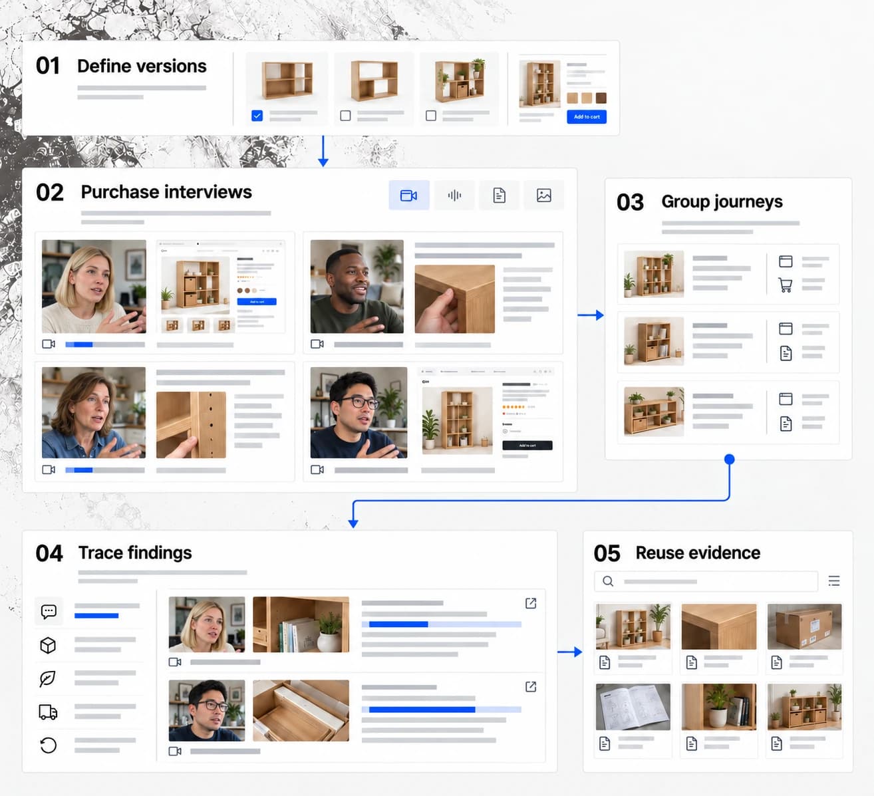
Task: Click the magnifier search icon in Reuse evidence
Action: pos(608,581)
